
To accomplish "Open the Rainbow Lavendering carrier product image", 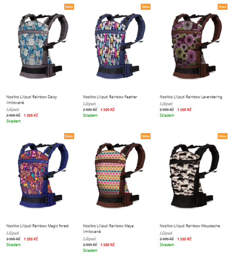I will (x=196, y=46).
